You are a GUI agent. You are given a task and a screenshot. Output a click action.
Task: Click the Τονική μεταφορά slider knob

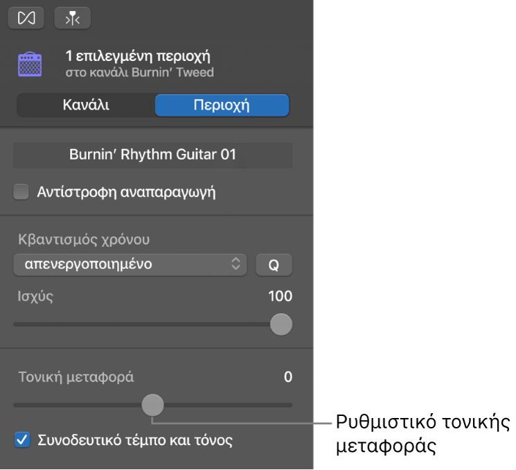pyautogui.click(x=152, y=404)
